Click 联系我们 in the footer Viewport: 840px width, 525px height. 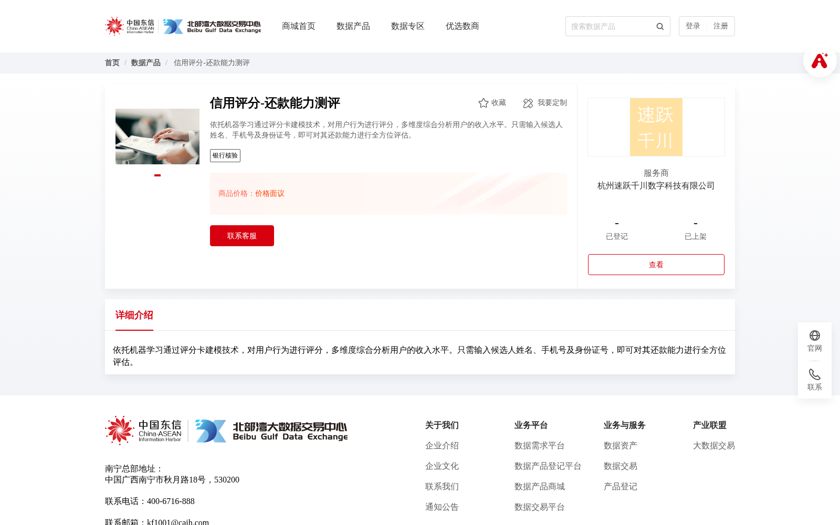pos(442,487)
